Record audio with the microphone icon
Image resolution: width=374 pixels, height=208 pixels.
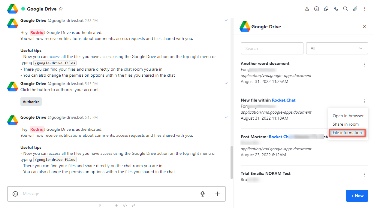point(203,194)
